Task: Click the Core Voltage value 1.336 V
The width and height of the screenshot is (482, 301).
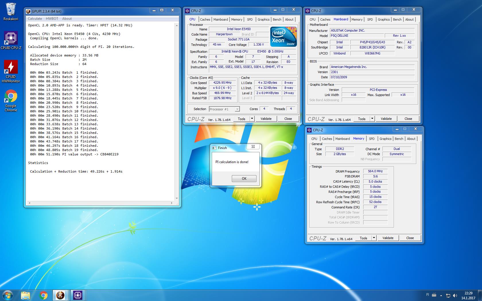Action: pos(259,44)
